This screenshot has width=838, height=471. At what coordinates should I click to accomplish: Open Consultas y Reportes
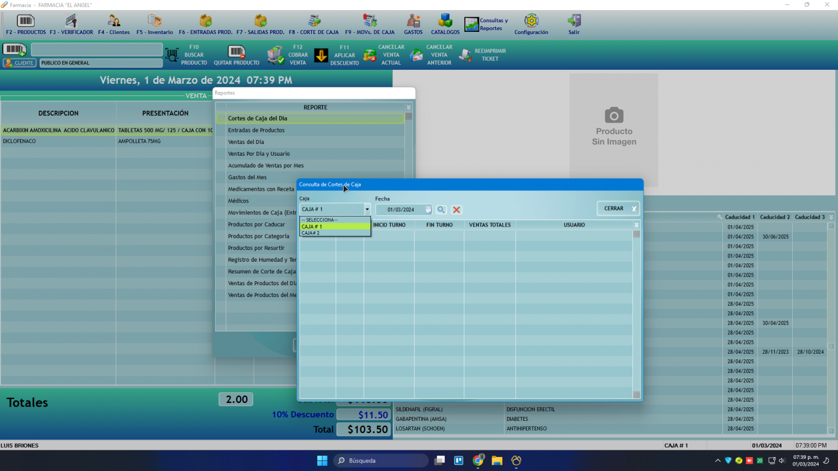pos(487,25)
